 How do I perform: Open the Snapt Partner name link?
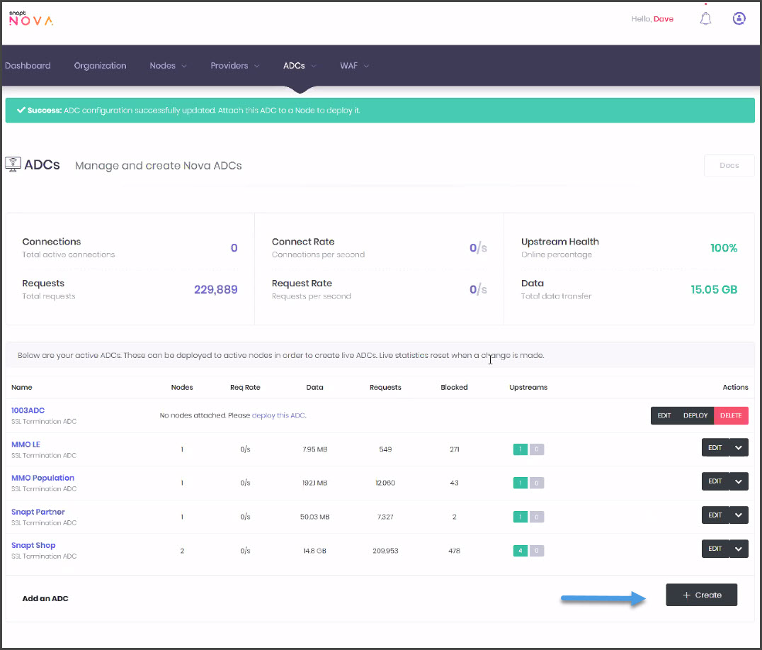click(38, 512)
